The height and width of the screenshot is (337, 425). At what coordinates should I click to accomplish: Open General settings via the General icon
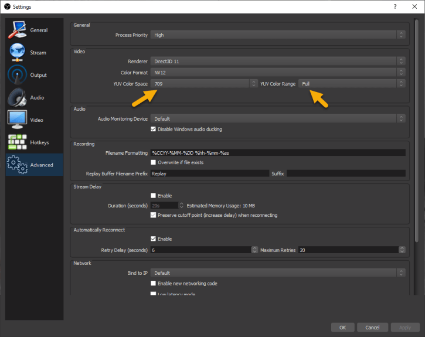pos(18,30)
